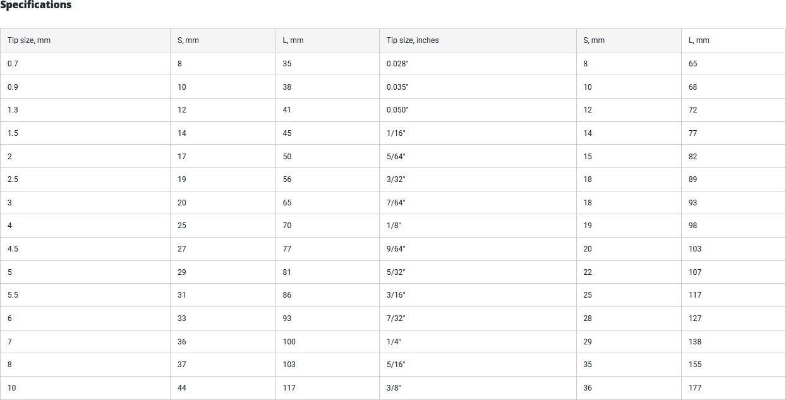Select the L value 155 cell

[734, 365]
